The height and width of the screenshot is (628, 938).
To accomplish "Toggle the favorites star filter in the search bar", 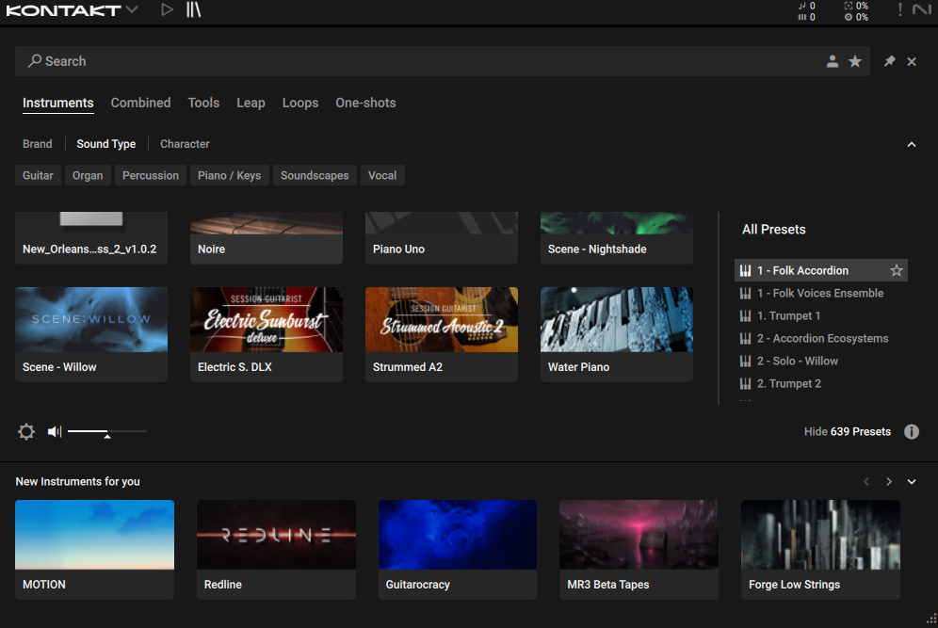I will [855, 61].
